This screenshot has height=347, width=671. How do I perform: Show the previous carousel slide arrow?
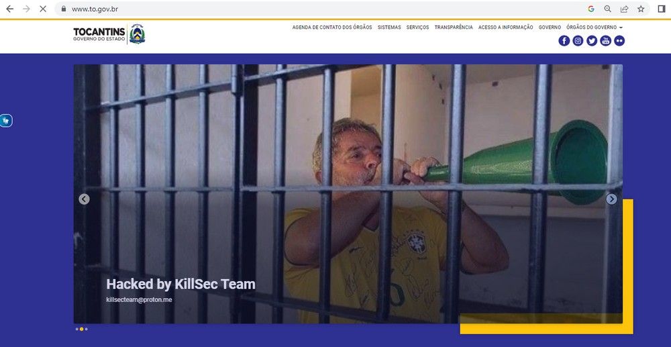click(85, 199)
